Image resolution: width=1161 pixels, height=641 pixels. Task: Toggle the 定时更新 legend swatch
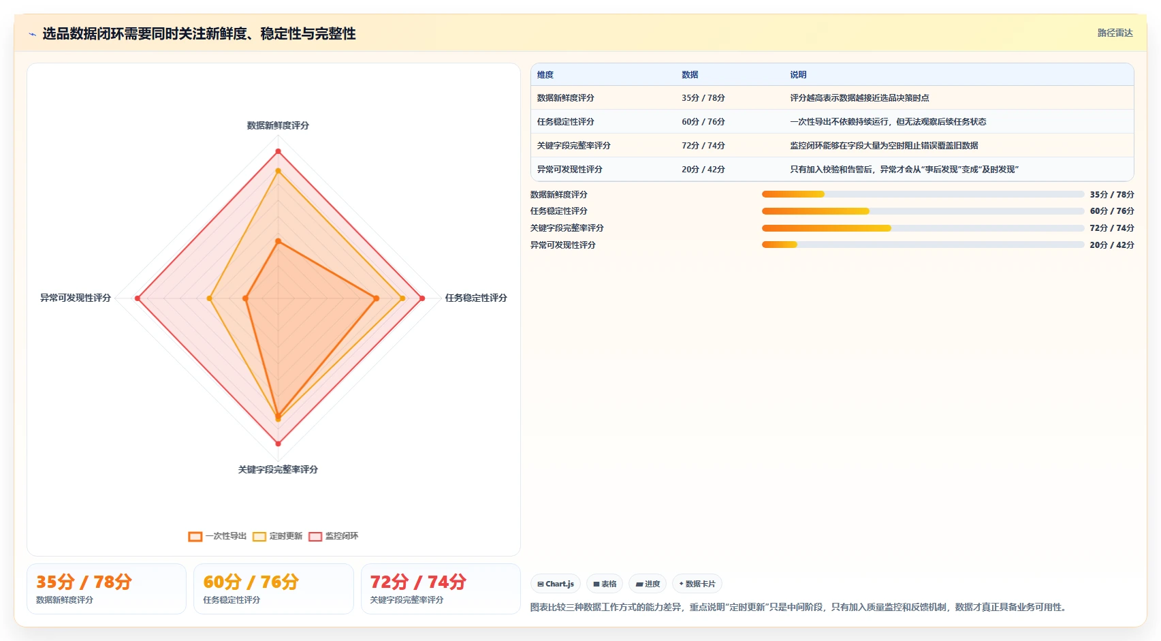259,537
